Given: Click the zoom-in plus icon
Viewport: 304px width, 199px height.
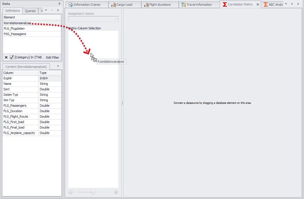Looking at the screenshot, I should click(x=116, y=192).
